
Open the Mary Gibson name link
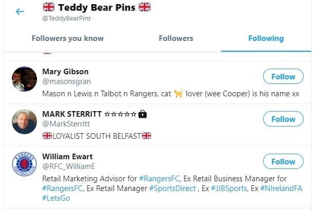click(x=65, y=72)
